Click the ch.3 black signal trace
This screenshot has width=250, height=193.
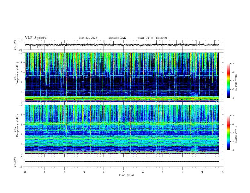[x=122, y=161]
